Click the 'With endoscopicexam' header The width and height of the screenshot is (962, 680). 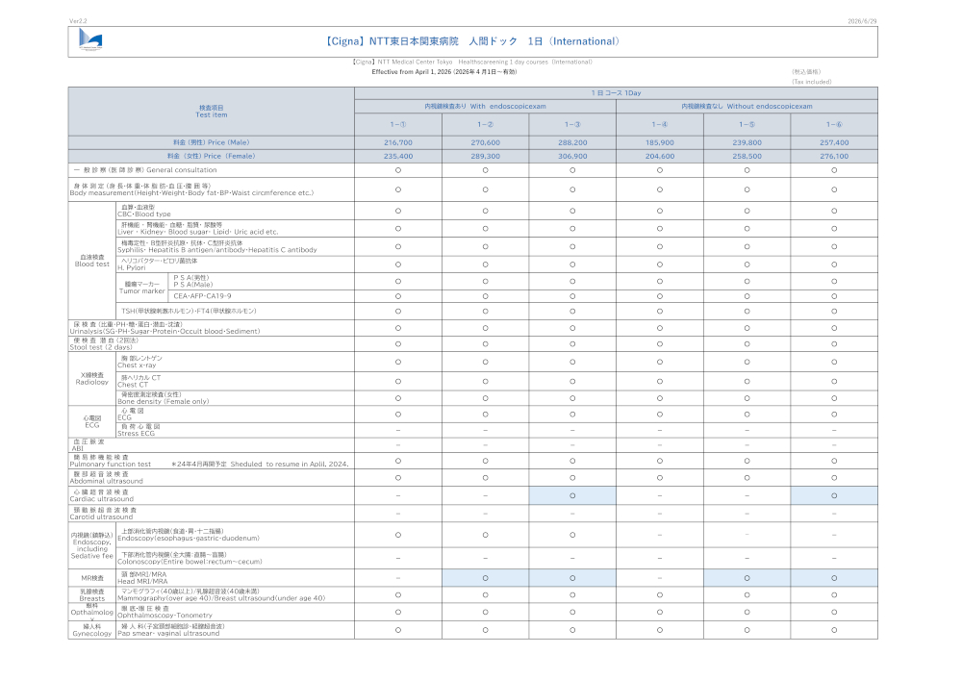(485, 106)
